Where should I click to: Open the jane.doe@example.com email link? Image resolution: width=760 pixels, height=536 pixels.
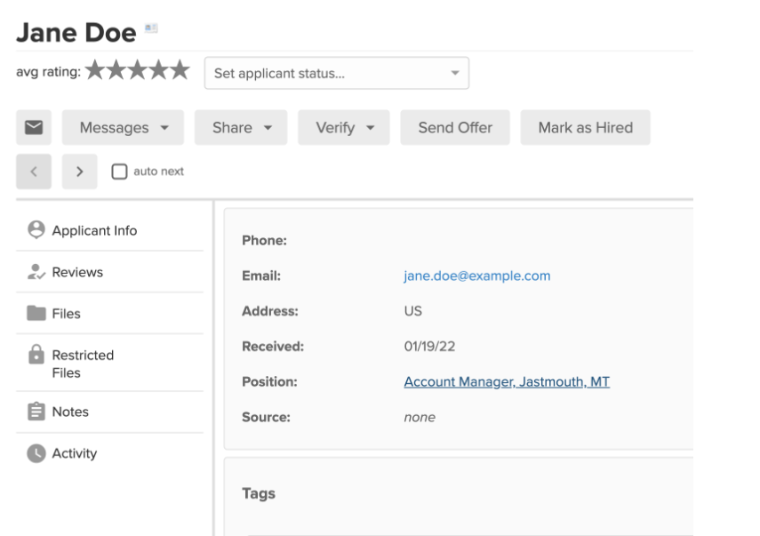point(477,276)
